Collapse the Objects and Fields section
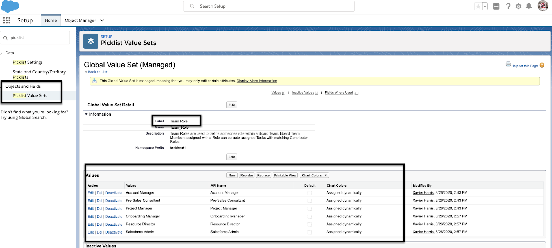The height and width of the screenshot is (248, 552). (1, 86)
